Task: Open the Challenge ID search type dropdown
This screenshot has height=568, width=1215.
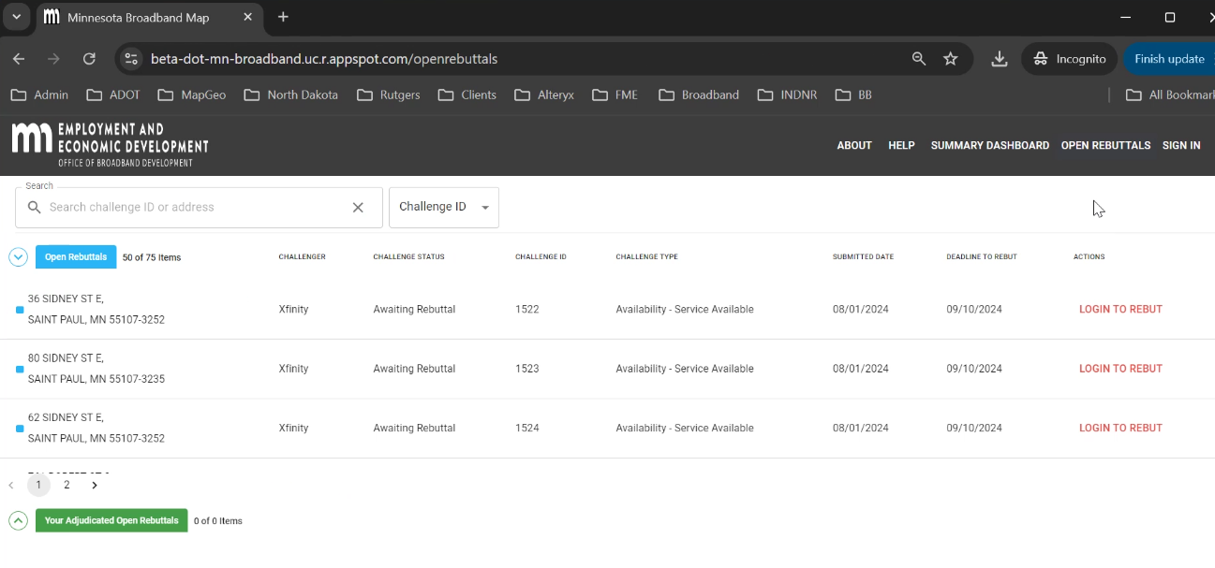Action: (443, 208)
